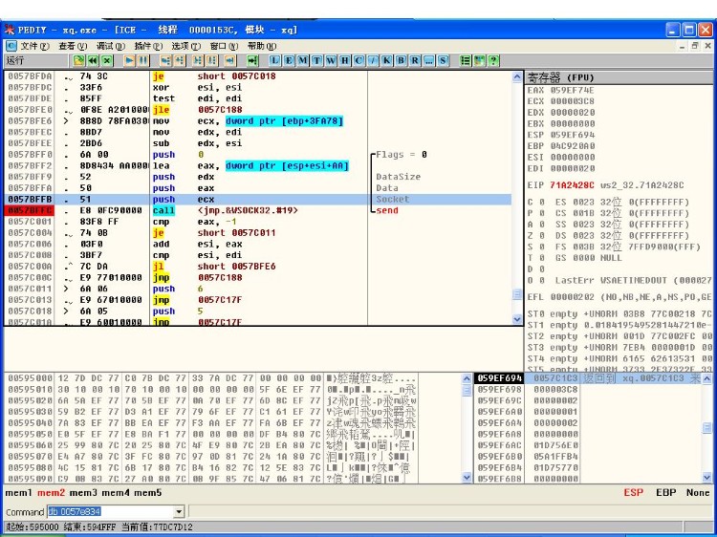The height and width of the screenshot is (537, 717).
Task: Click the Restart program (rewind) icon
Action: [x=93, y=60]
